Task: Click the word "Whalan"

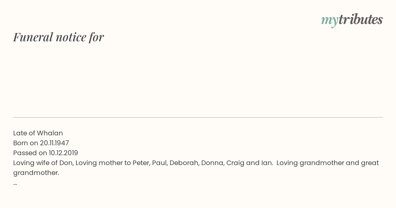Action: 50,133
